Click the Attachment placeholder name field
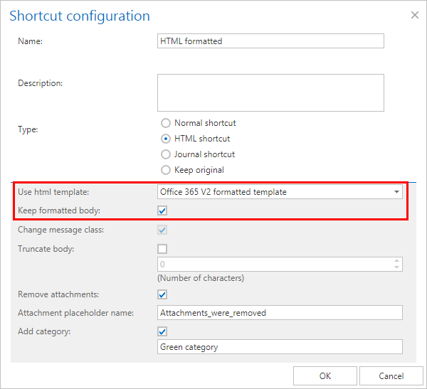The height and width of the screenshot is (389, 427). 280,313
